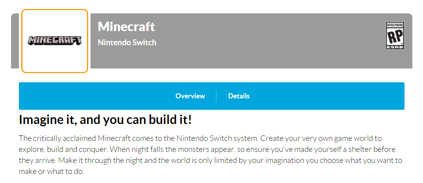Screen dimensions: 423x183
Task: Open the Overview tab
Action: tap(190, 96)
